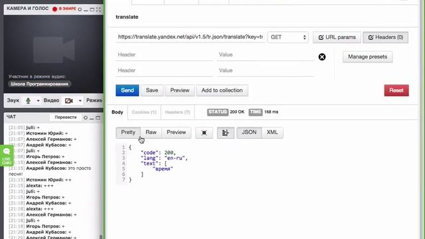Save the translate request

(x=152, y=90)
